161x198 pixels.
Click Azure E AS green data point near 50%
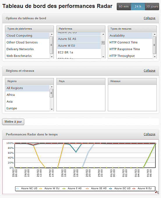(x=149, y=156)
